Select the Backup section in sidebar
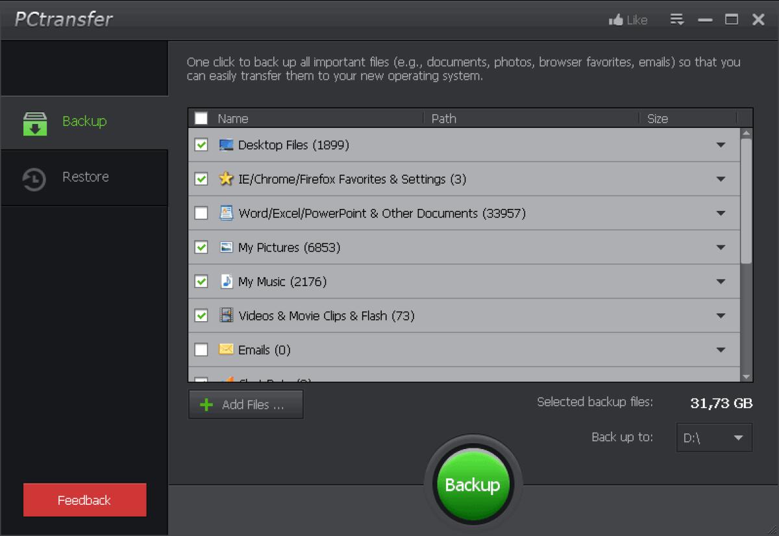Image resolution: width=779 pixels, height=536 pixels. click(x=84, y=121)
